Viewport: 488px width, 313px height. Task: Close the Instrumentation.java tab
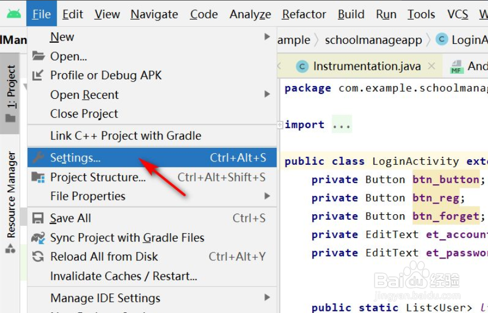coord(431,66)
